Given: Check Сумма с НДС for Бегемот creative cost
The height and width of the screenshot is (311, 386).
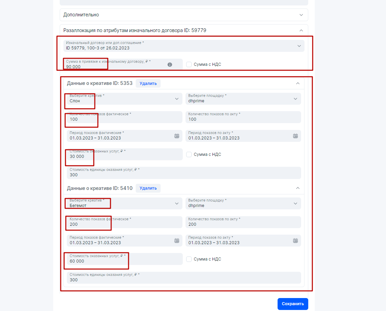Looking at the screenshot, I should 189,259.
